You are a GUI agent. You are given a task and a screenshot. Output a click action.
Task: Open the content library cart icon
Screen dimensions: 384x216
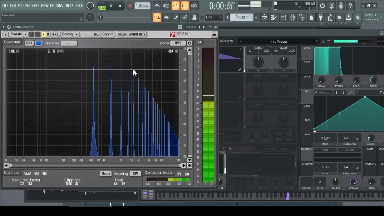tap(358, 17)
